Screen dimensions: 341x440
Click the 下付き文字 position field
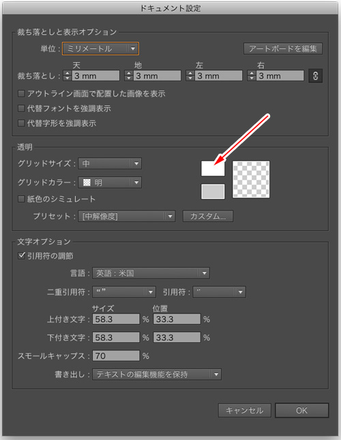click(x=177, y=338)
